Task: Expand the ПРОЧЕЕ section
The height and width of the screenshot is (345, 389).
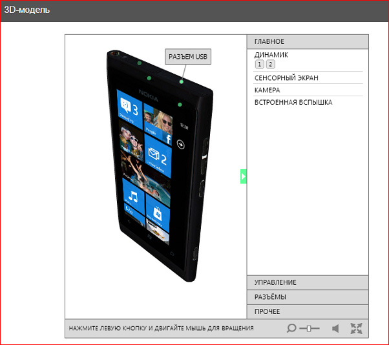Action: coord(308,311)
